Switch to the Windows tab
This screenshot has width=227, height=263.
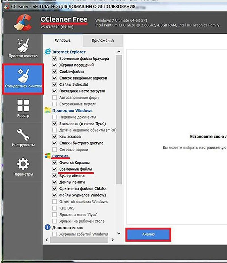click(x=63, y=40)
